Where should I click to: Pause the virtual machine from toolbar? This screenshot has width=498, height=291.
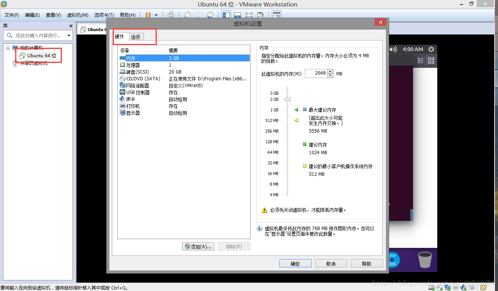point(148,15)
